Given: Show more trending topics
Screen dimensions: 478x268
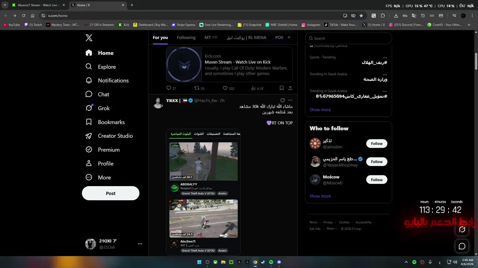Looking at the screenshot, I should [x=320, y=110].
